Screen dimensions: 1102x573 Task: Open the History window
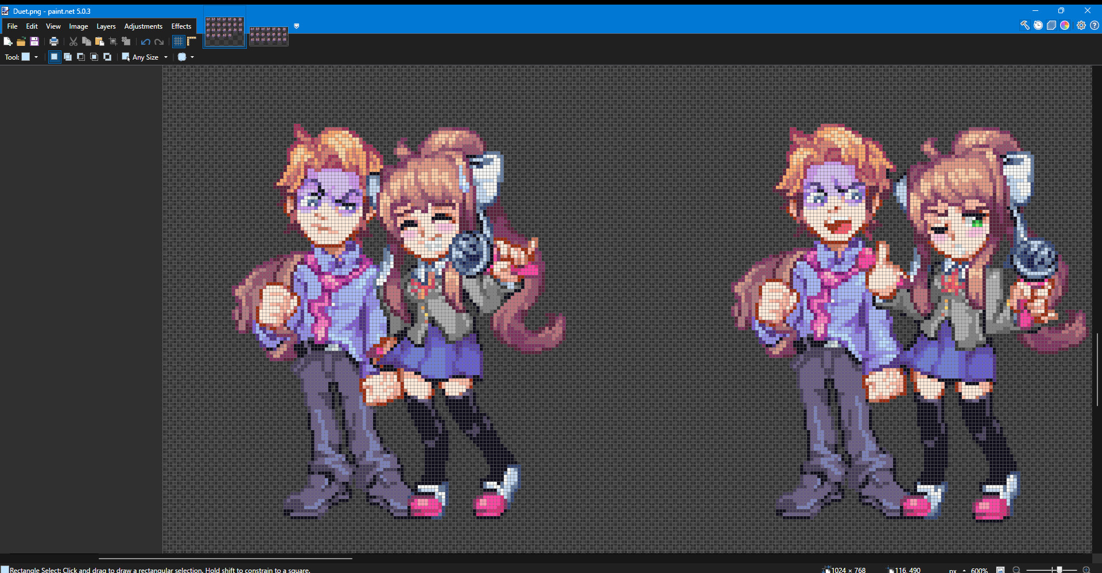point(1038,25)
